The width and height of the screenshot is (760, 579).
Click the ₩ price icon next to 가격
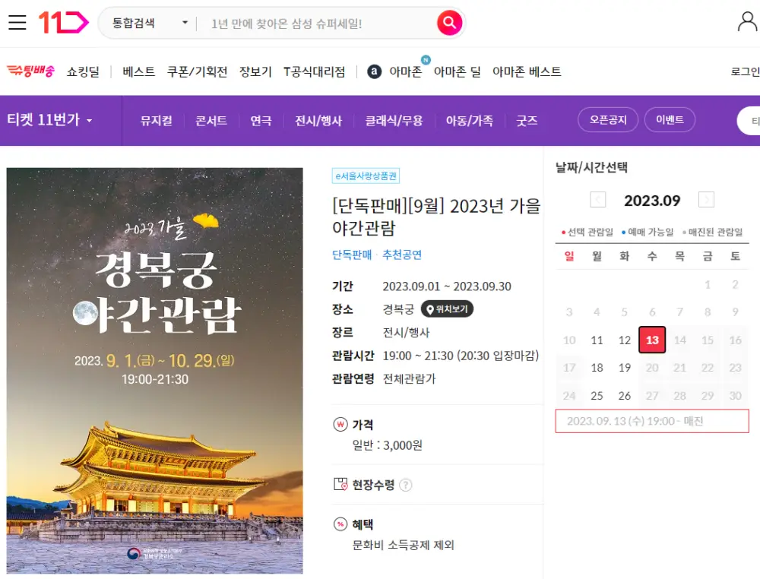click(341, 424)
